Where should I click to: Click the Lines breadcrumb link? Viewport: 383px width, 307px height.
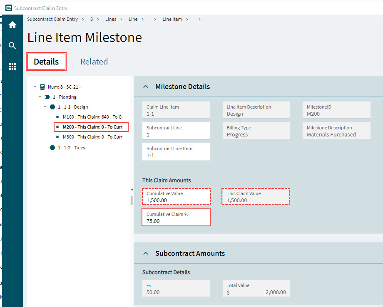(111, 19)
